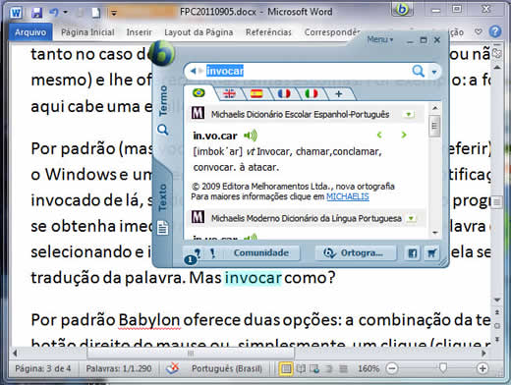Open Word help question mark icon

point(495,31)
